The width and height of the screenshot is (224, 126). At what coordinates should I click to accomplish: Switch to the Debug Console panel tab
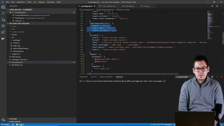click(106, 77)
